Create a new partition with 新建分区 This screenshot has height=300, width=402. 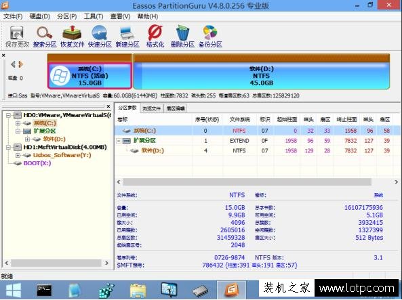point(127,37)
